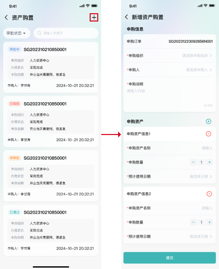Click the search magnifier icon

pyautogui.click(x=39, y=33)
